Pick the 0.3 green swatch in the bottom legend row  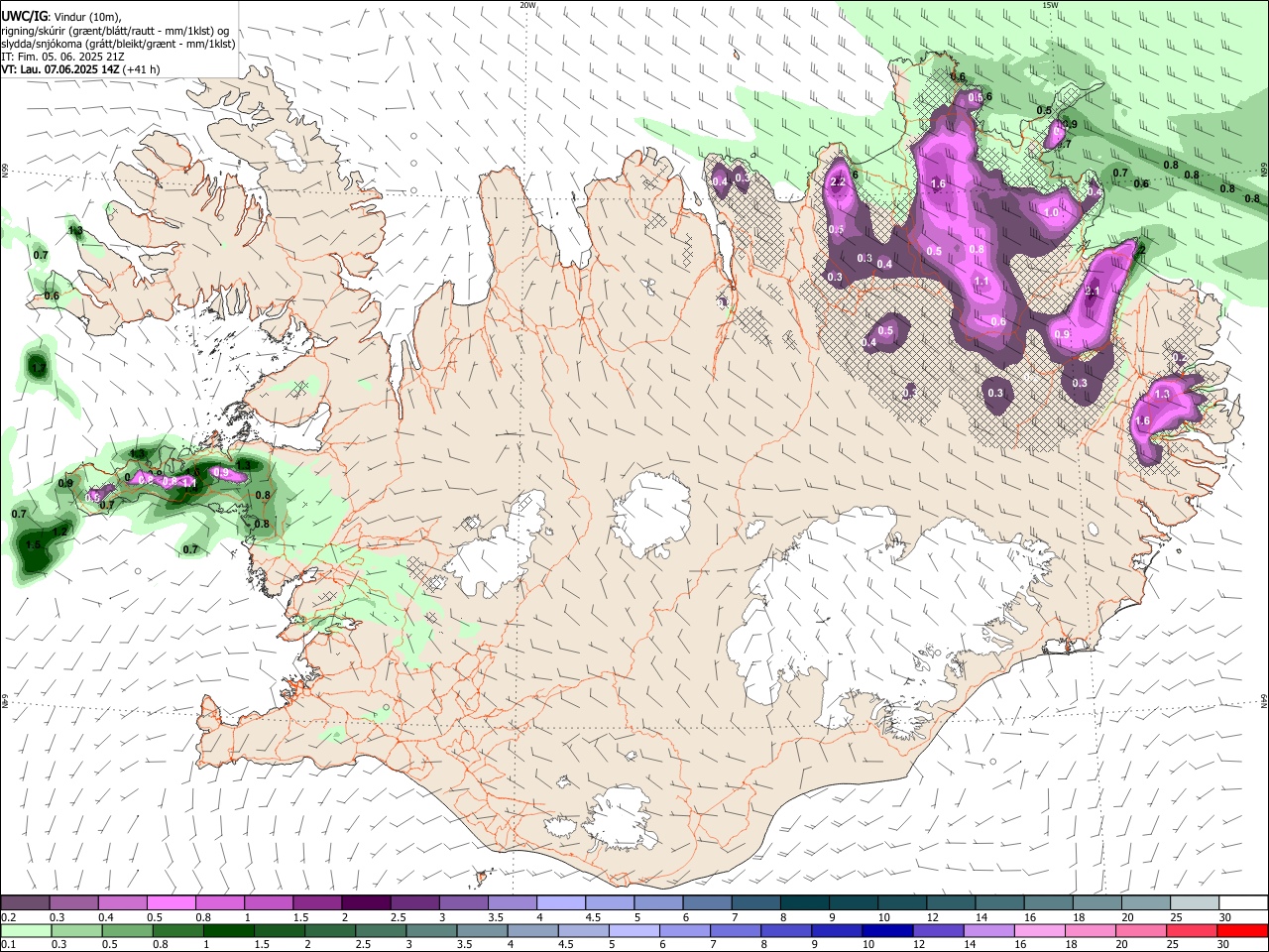[x=78, y=930]
